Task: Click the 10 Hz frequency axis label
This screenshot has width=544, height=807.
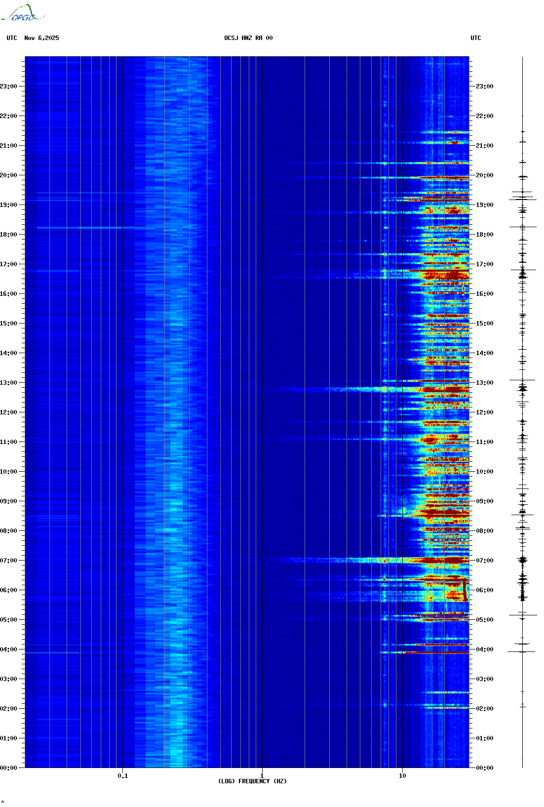Action: (402, 776)
